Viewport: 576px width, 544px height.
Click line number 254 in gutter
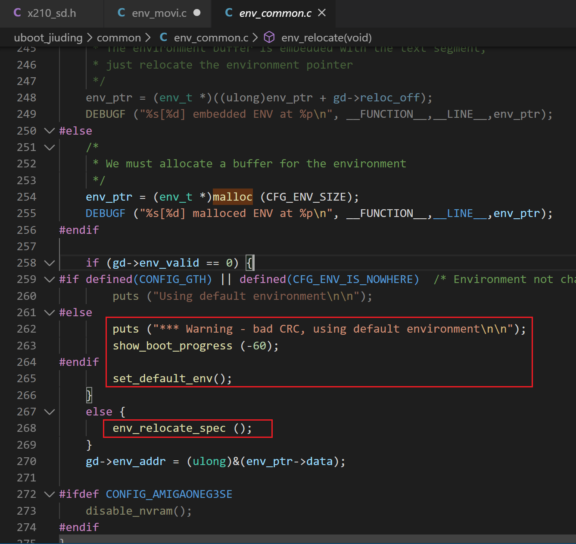point(27,197)
